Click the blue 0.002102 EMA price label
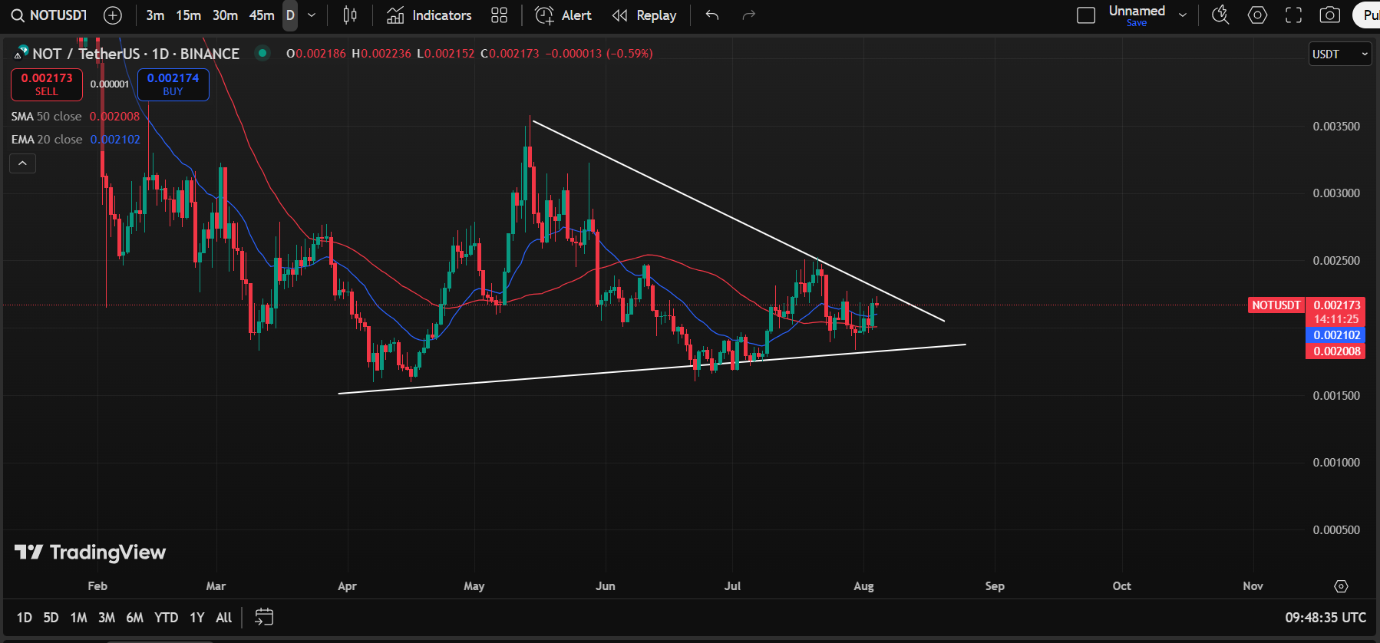The image size is (1380, 643). click(1335, 335)
